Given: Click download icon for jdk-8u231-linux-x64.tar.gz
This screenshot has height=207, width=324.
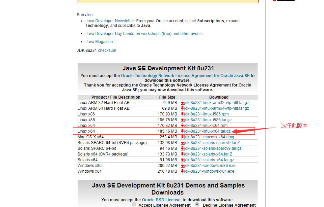Looking at the screenshot, I should tap(182, 131).
